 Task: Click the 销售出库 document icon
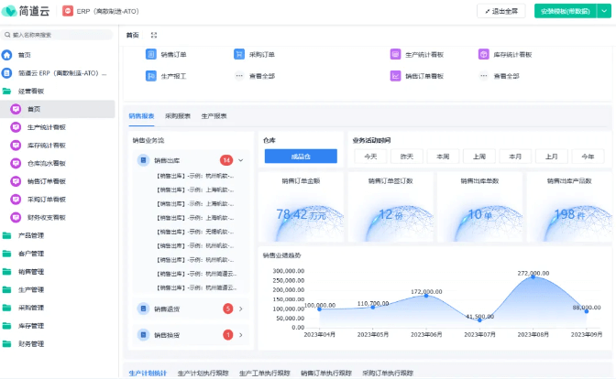[143, 160]
